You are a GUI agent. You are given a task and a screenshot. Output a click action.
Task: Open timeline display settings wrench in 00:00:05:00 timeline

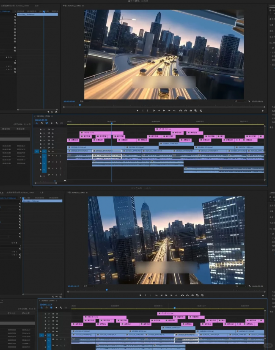point(56,124)
